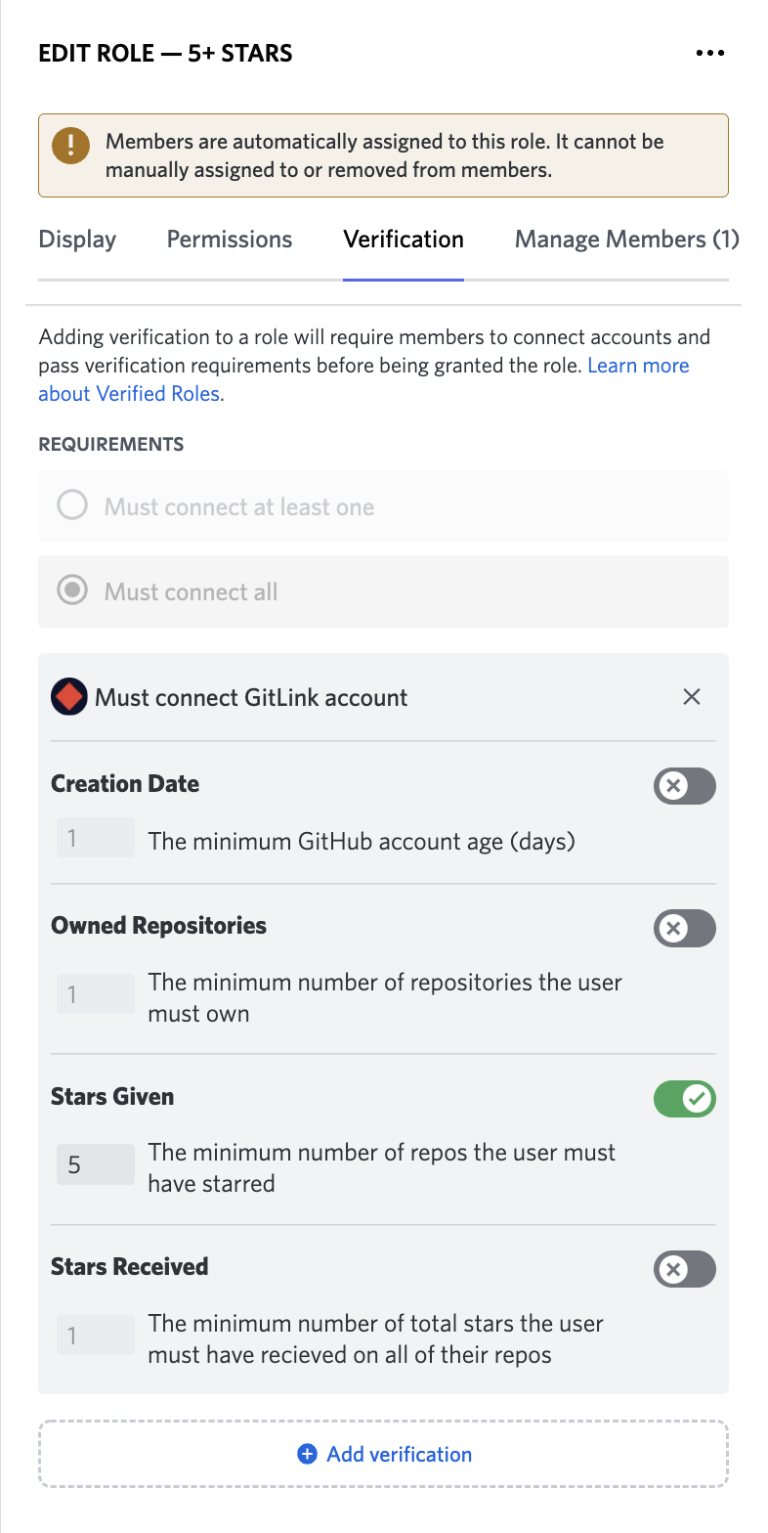Turn on the Stars Received toggle
Viewport: 768px width, 1533px height.
684,1269
